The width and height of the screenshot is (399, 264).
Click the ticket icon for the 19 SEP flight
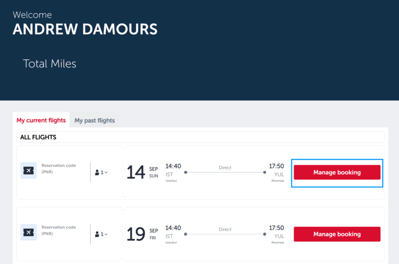[29, 232]
